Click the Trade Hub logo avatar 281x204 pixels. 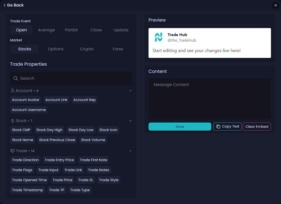[x=158, y=37]
